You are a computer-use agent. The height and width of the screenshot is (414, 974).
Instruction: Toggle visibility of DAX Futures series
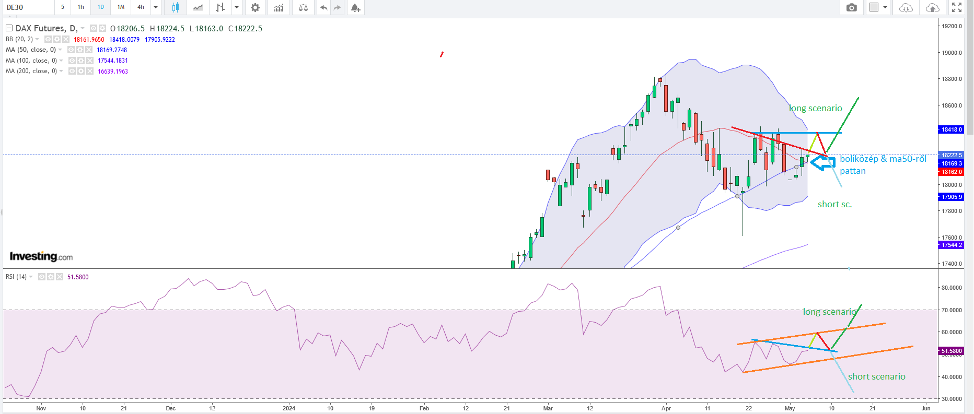coord(94,28)
